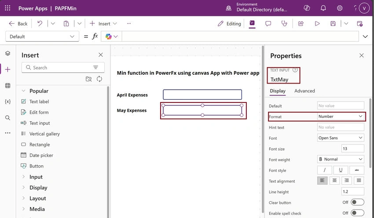Switch to the Advanced properties tab
The image size is (374, 218).
pyautogui.click(x=304, y=91)
